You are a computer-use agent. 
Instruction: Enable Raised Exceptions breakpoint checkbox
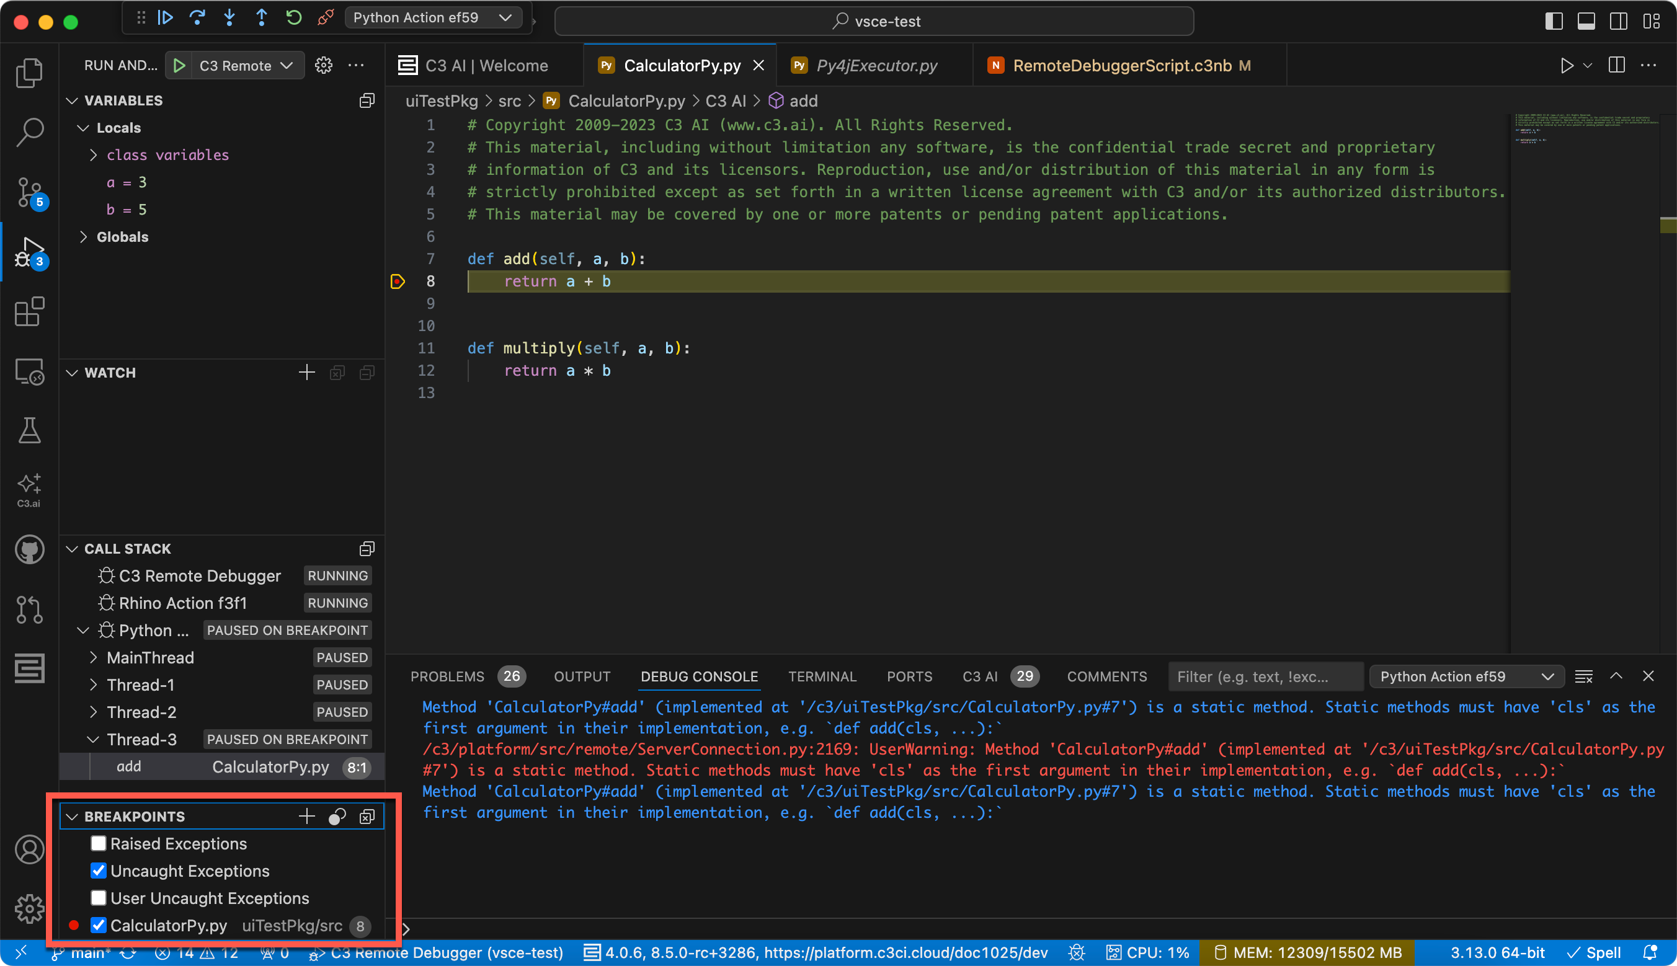pyautogui.click(x=99, y=843)
